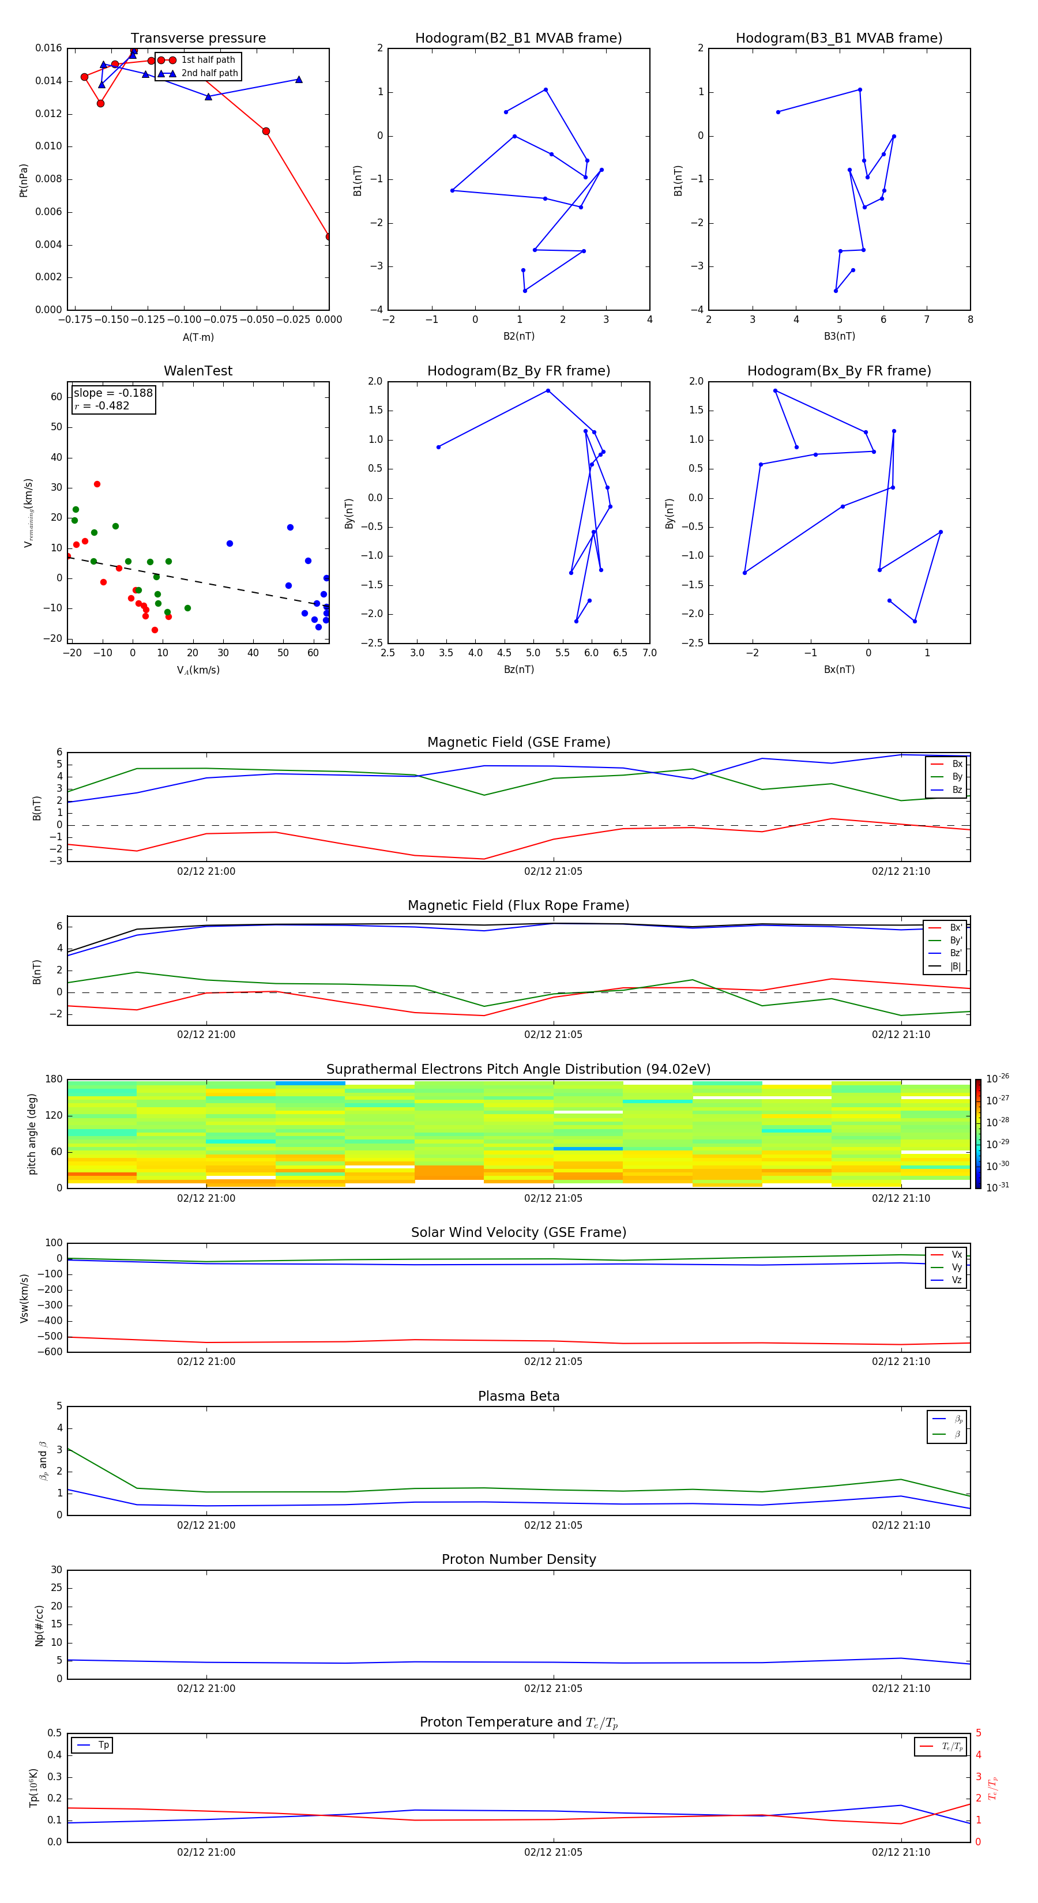
Task: Click the By legend entry in GSE plot
Action: tap(946, 776)
